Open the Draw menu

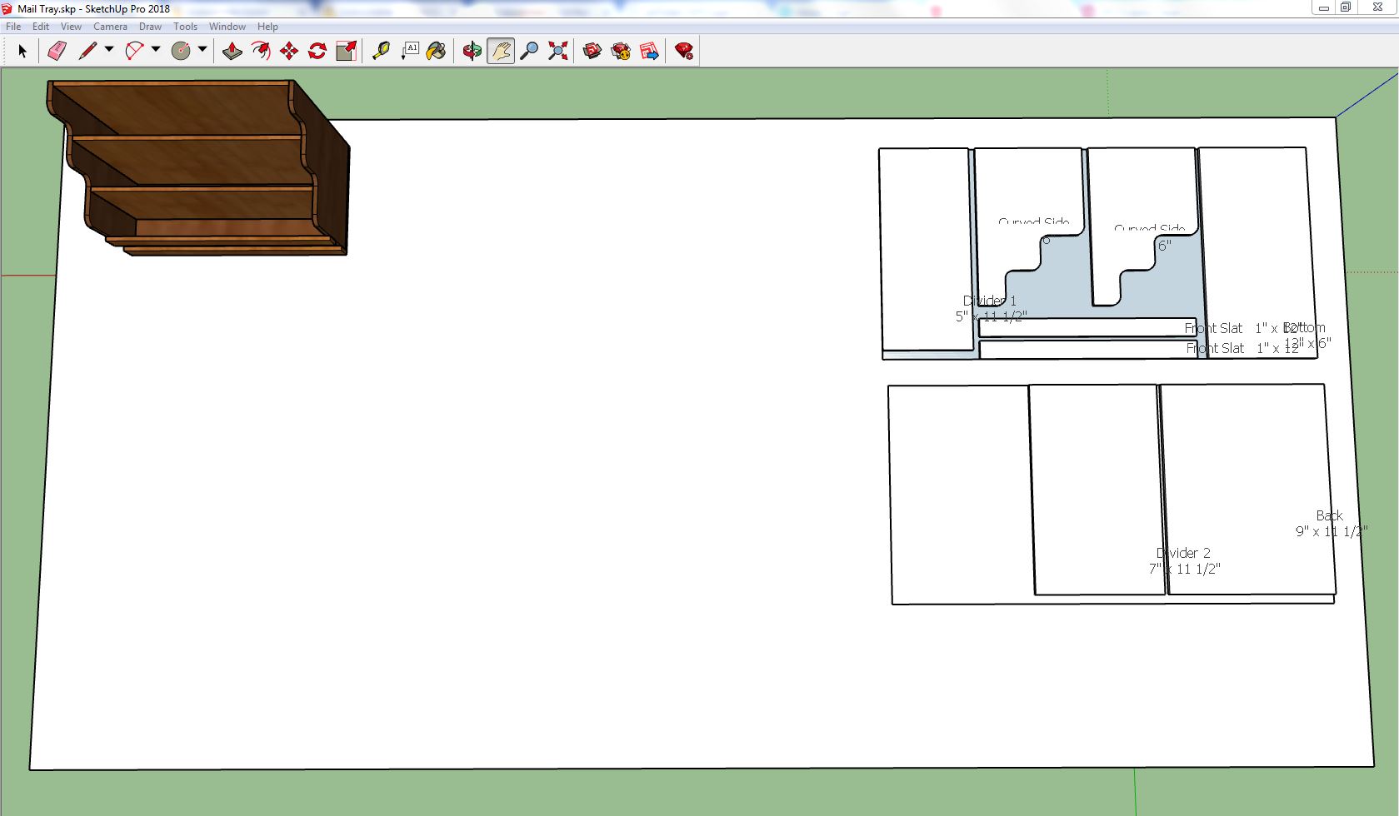point(150,27)
